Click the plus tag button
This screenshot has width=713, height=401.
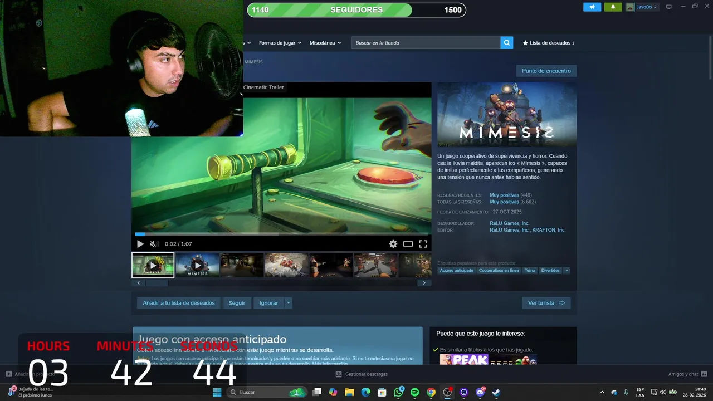coord(567,271)
